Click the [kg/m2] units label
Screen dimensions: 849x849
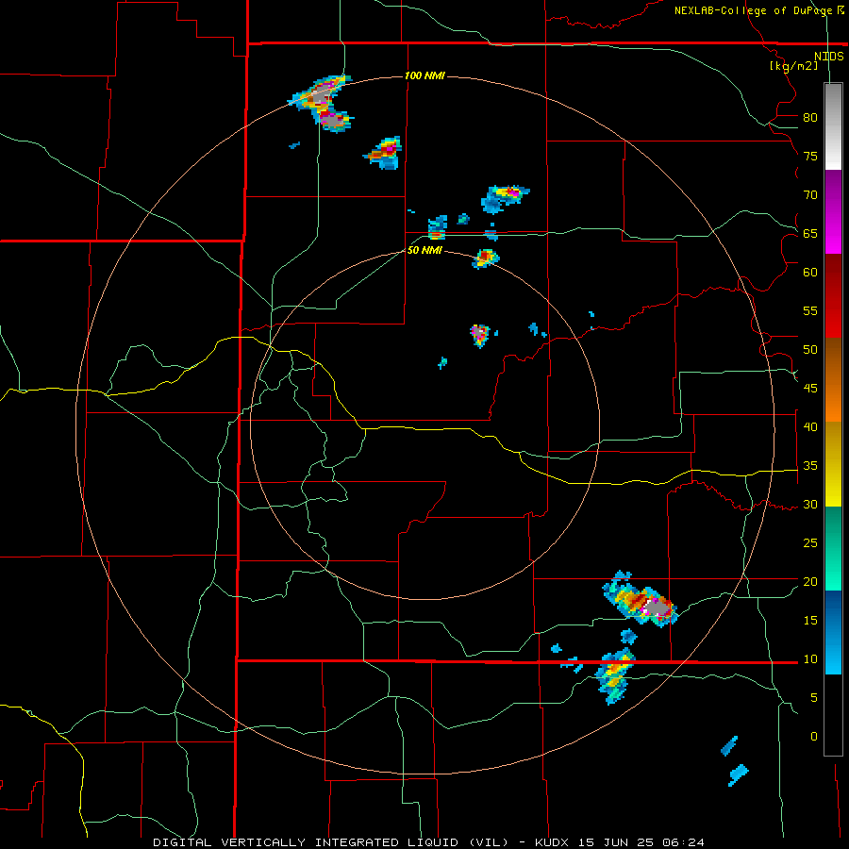point(793,66)
